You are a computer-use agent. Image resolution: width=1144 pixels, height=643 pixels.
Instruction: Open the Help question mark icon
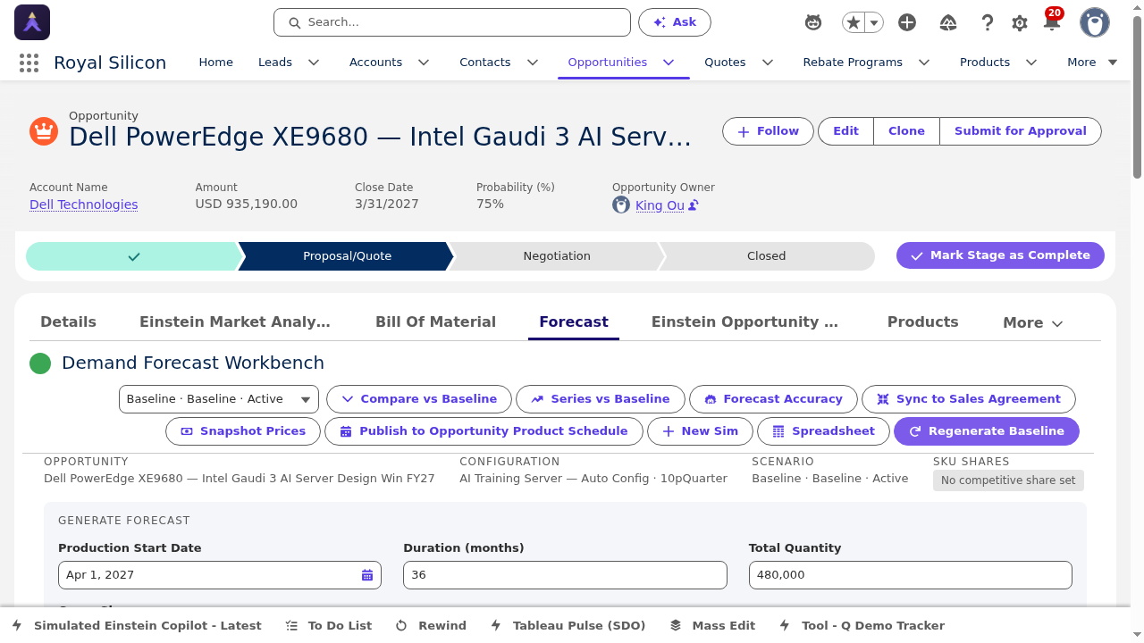988,23
